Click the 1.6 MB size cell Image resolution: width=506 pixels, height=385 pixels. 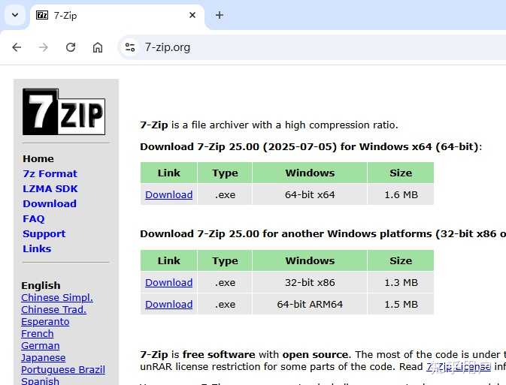pyautogui.click(x=401, y=194)
